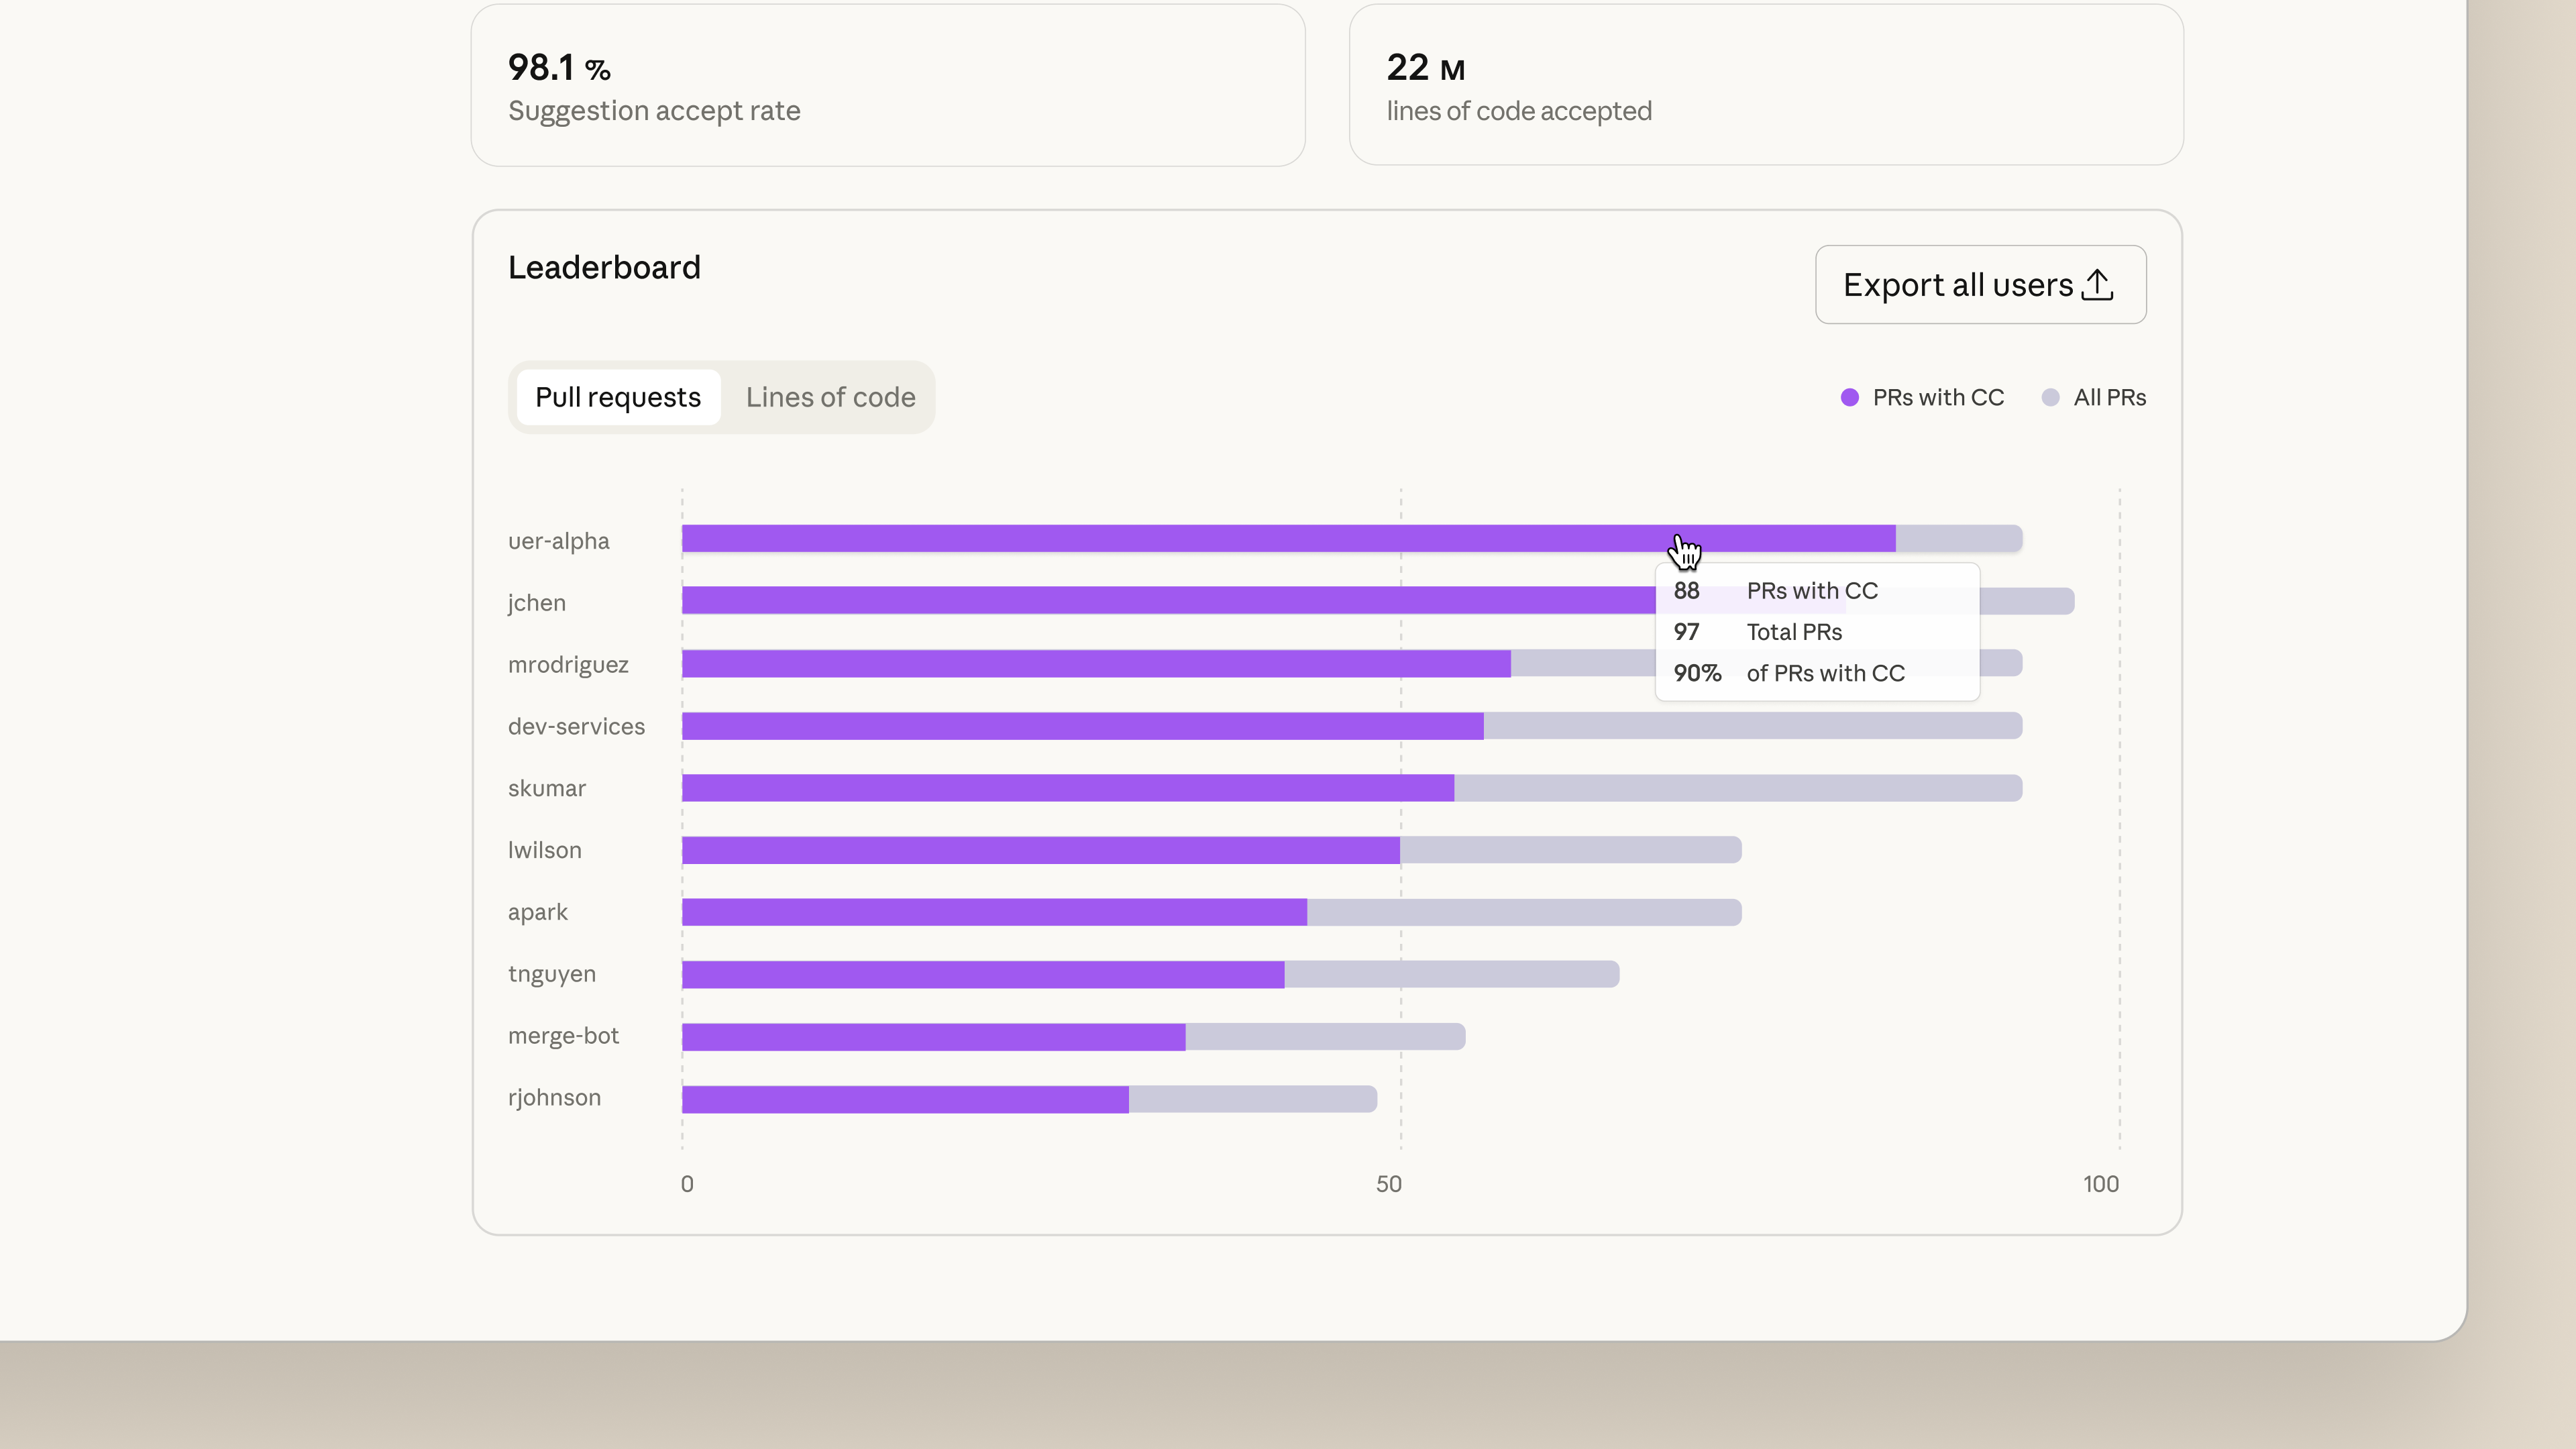
Task: Click the dev-services user label
Action: click(576, 727)
